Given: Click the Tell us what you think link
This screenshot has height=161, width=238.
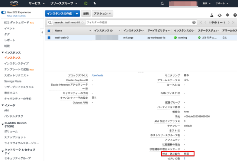Looking at the screenshot, I should (x=16, y=16).
